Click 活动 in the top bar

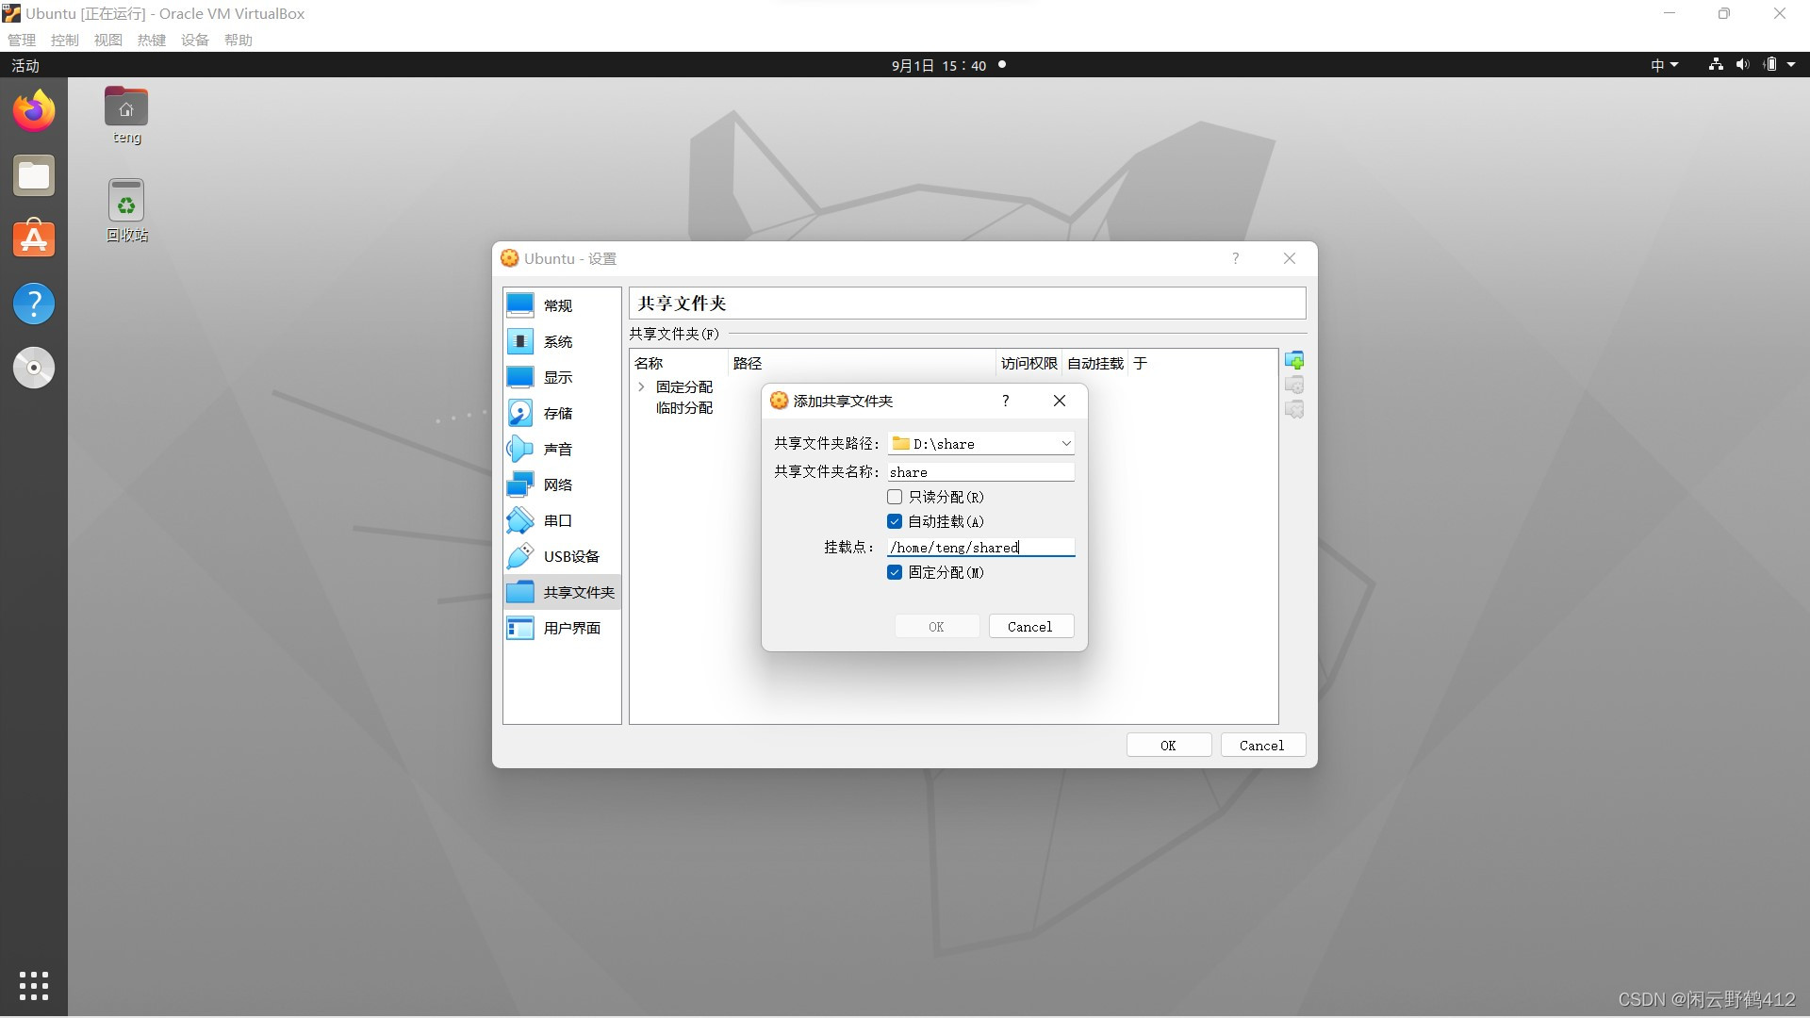click(x=25, y=65)
